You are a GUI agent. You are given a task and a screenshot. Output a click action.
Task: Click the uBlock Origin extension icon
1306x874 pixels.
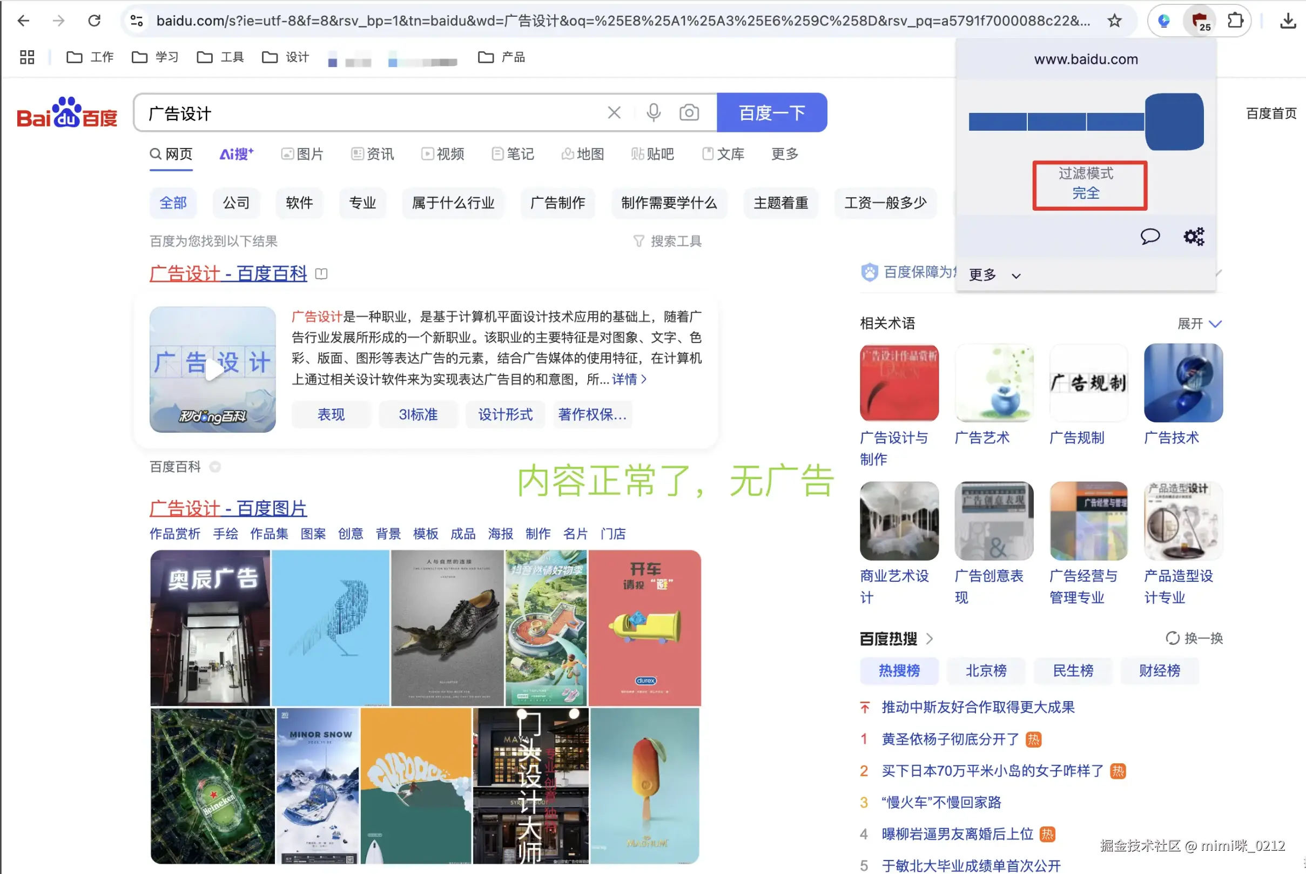[x=1199, y=21]
